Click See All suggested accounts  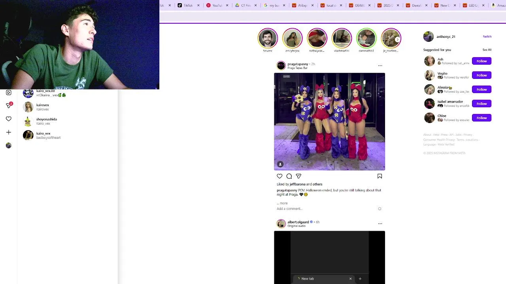pos(487,50)
